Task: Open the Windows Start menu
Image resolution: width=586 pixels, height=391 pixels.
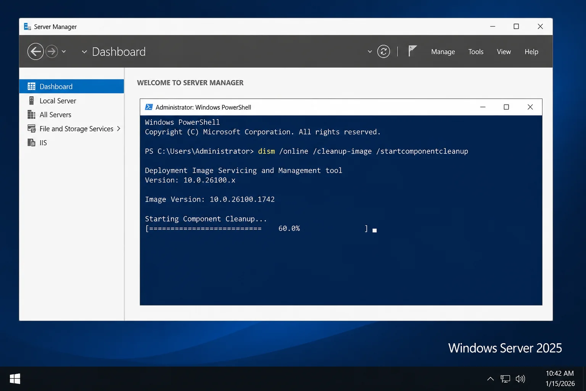Action: pos(15,379)
